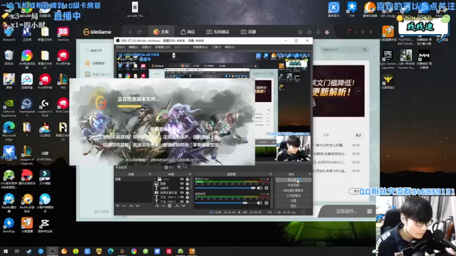Click the 更多 link in WeGame announcements
Viewport: 456px width, 256px height.
359,135
